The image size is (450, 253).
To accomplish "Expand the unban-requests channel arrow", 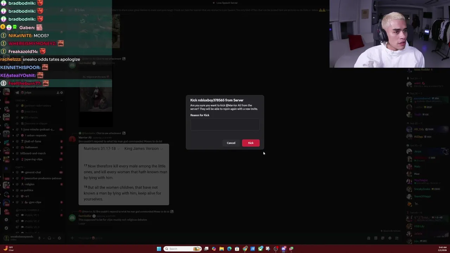I will point(13,135).
